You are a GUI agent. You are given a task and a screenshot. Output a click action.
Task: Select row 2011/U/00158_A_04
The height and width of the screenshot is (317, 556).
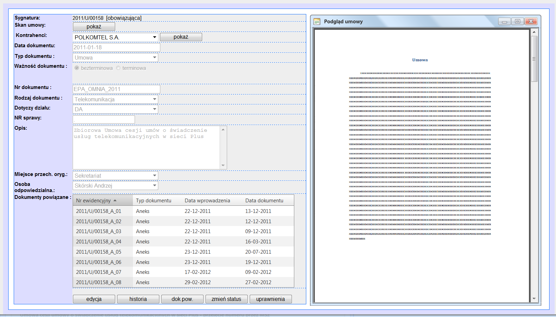tap(183, 242)
